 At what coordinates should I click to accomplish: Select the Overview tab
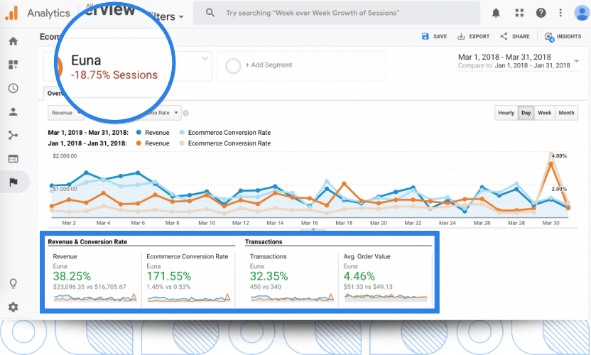click(x=55, y=94)
